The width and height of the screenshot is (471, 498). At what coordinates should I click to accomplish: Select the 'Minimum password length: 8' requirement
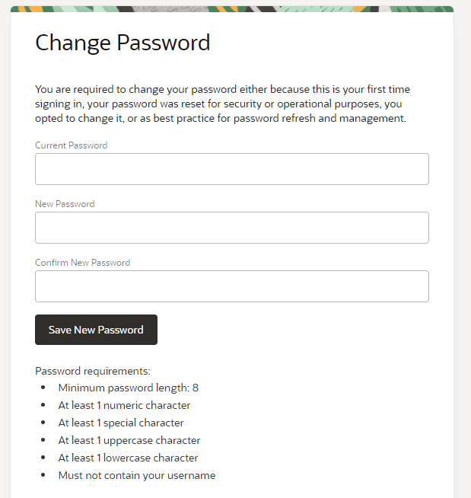(x=129, y=388)
